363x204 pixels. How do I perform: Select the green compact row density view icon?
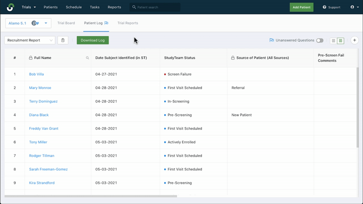341,40
